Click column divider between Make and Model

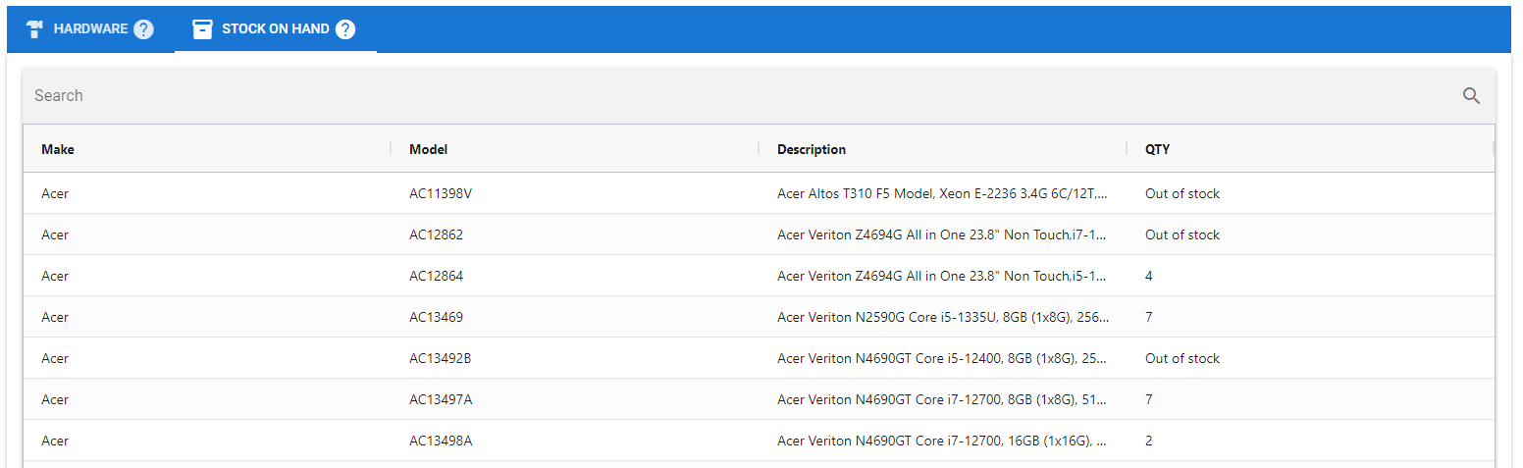(x=392, y=149)
